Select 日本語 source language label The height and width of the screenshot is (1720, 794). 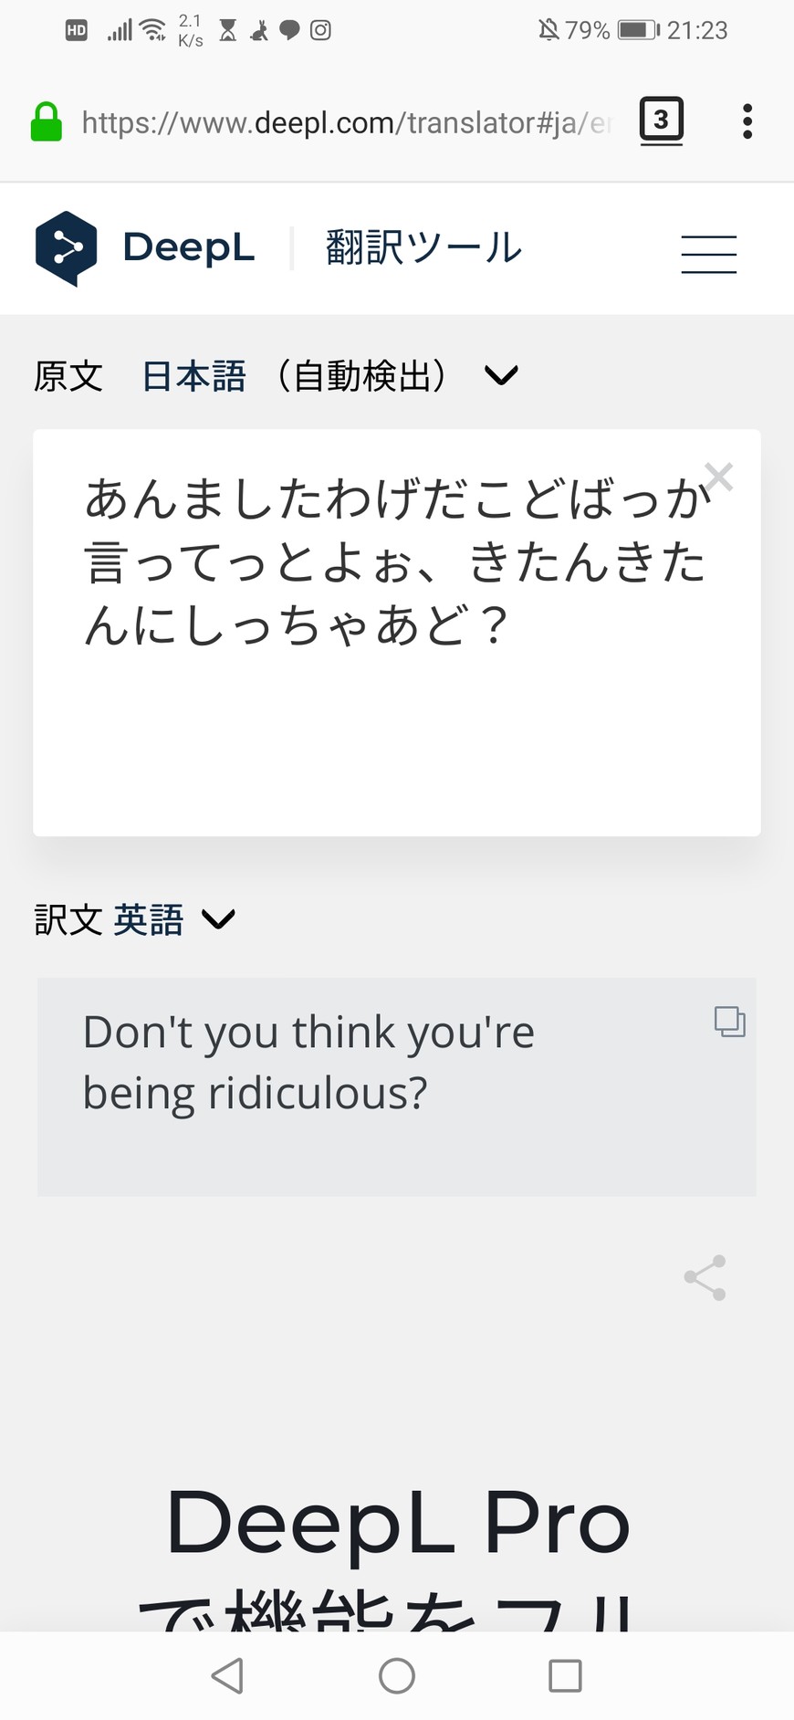(x=194, y=376)
